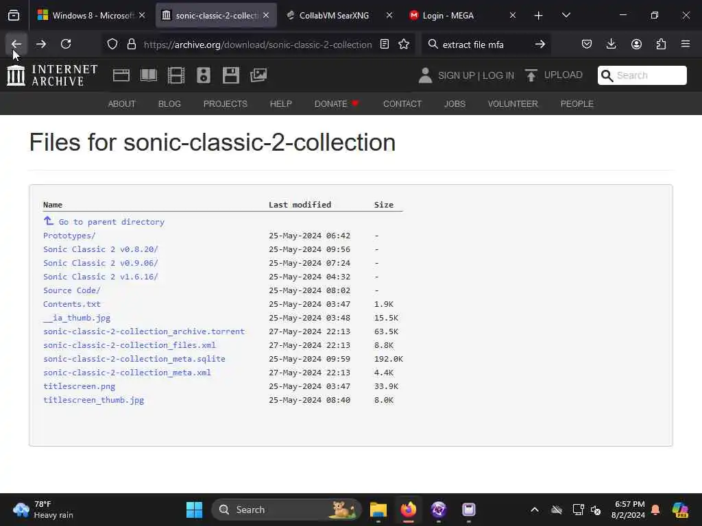Click LOG IN link
The width and height of the screenshot is (702, 526).
click(x=498, y=75)
